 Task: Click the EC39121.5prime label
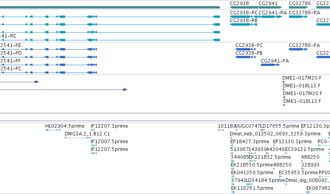click(304, 149)
